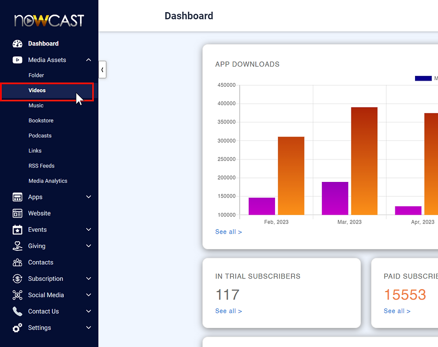438x347 pixels.
Task: Click the Feb 2023 purple bar
Action: pyautogui.click(x=262, y=206)
